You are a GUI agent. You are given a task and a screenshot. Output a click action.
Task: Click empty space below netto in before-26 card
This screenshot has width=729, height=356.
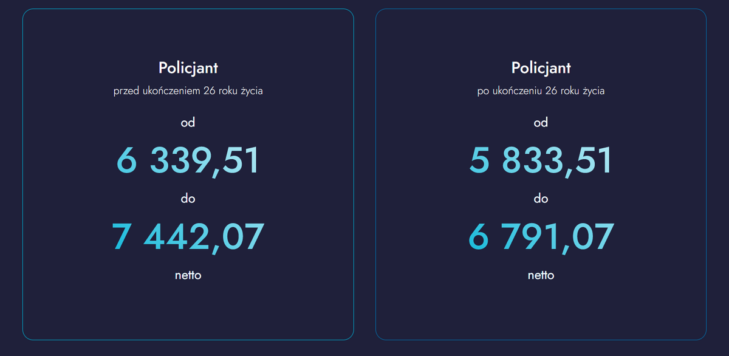pyautogui.click(x=188, y=310)
